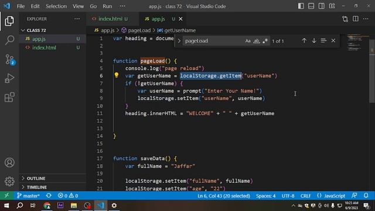Image resolution: width=375 pixels, height=211 pixels.
Task: Open notifications bell in status bar
Action: (x=366, y=196)
